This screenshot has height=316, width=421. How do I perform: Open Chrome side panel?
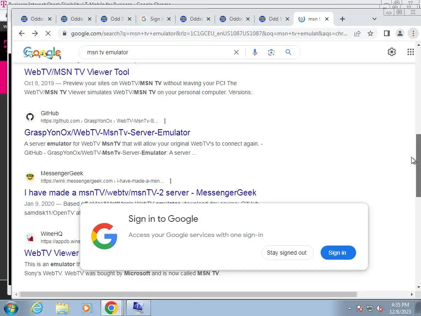386,33
